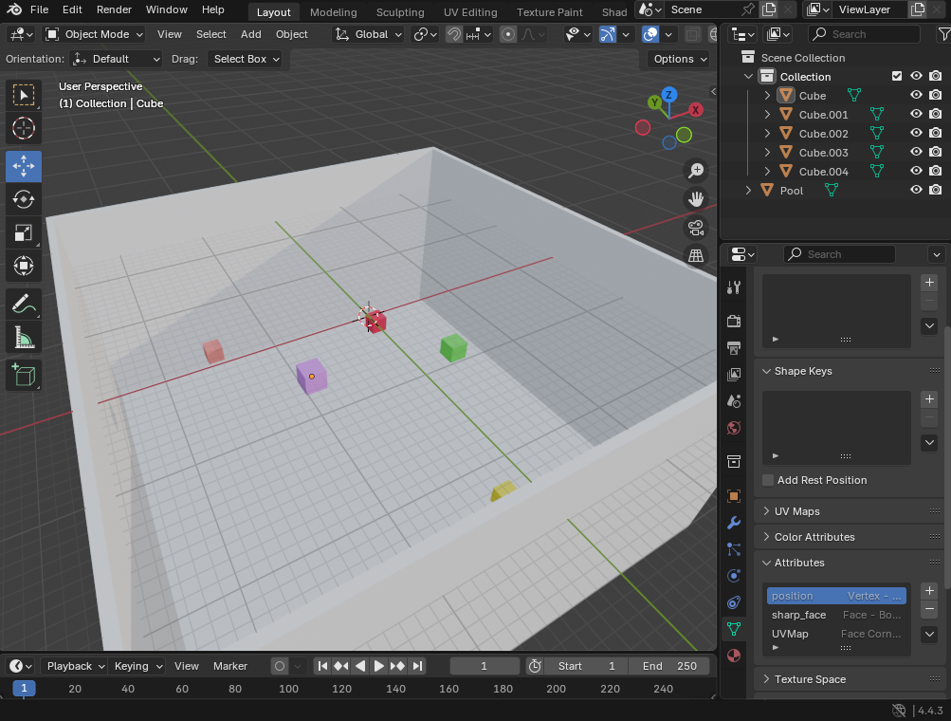Viewport: 951px width, 721px height.
Task: Click the Add Cube tool
Action: [24, 375]
